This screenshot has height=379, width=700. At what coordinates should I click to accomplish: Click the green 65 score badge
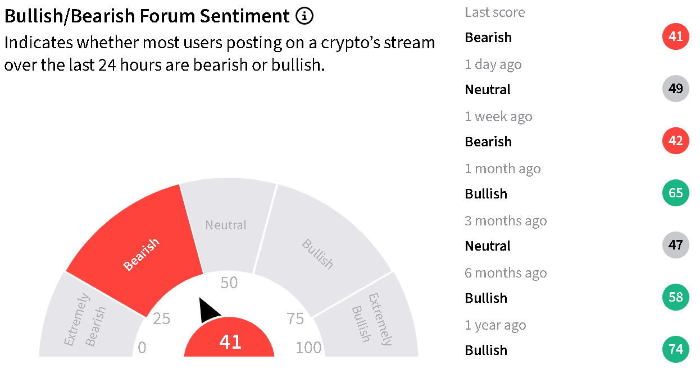[x=676, y=193]
